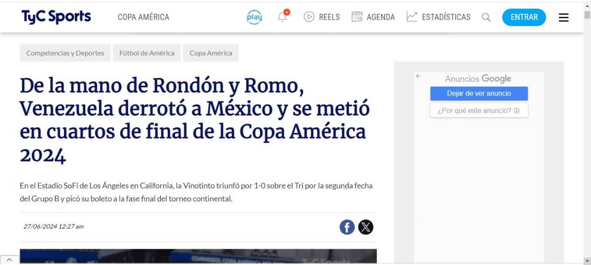Click the Agenda calendar icon
591x265 pixels.
(357, 17)
